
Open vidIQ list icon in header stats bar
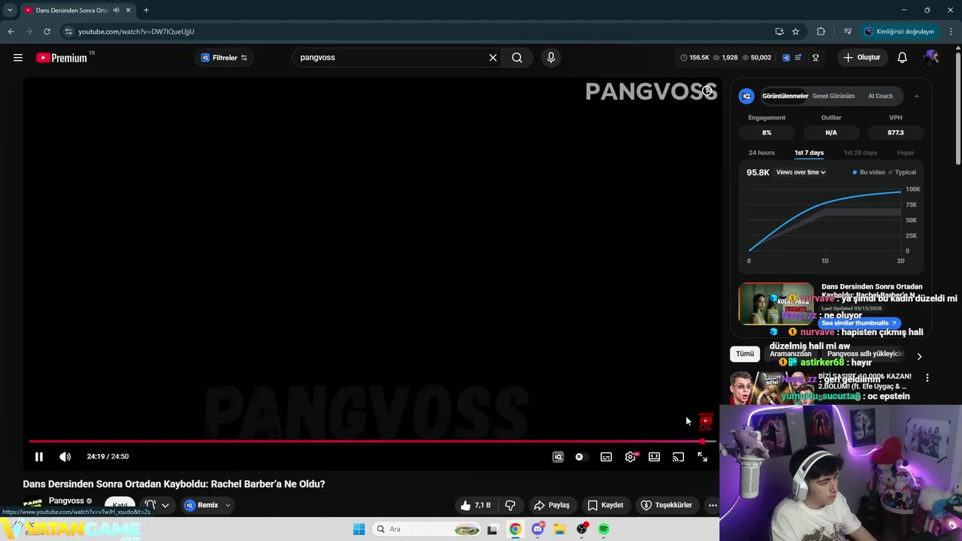[x=798, y=58]
